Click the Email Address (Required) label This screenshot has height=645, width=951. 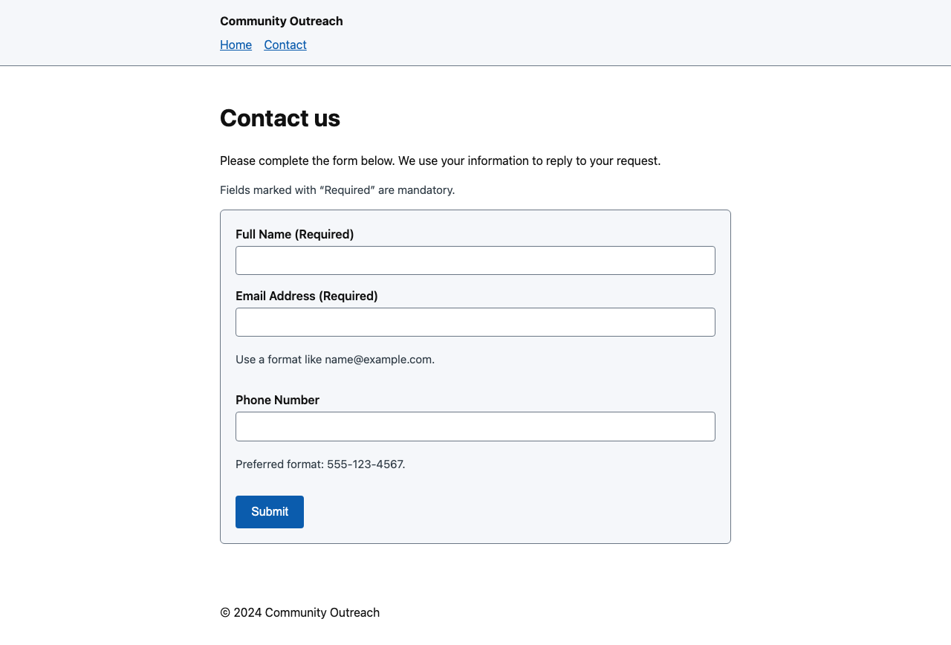[306, 296]
